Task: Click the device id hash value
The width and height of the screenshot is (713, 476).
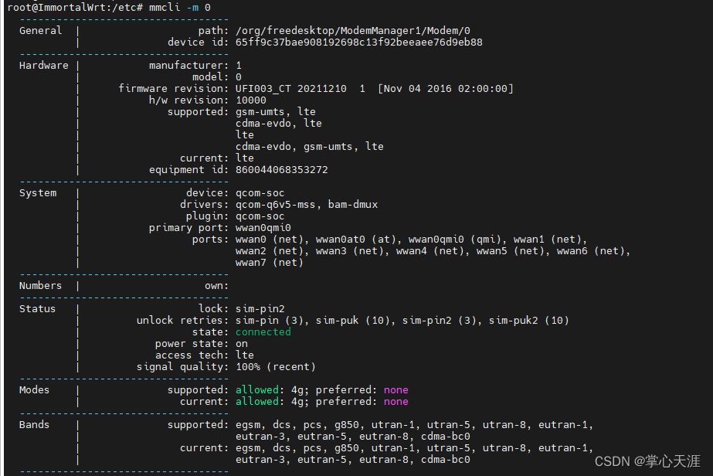Action: coord(360,42)
